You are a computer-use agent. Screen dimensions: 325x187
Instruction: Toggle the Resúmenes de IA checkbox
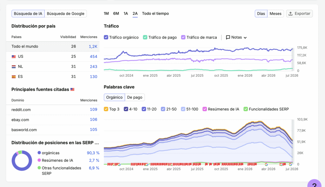[205, 109]
